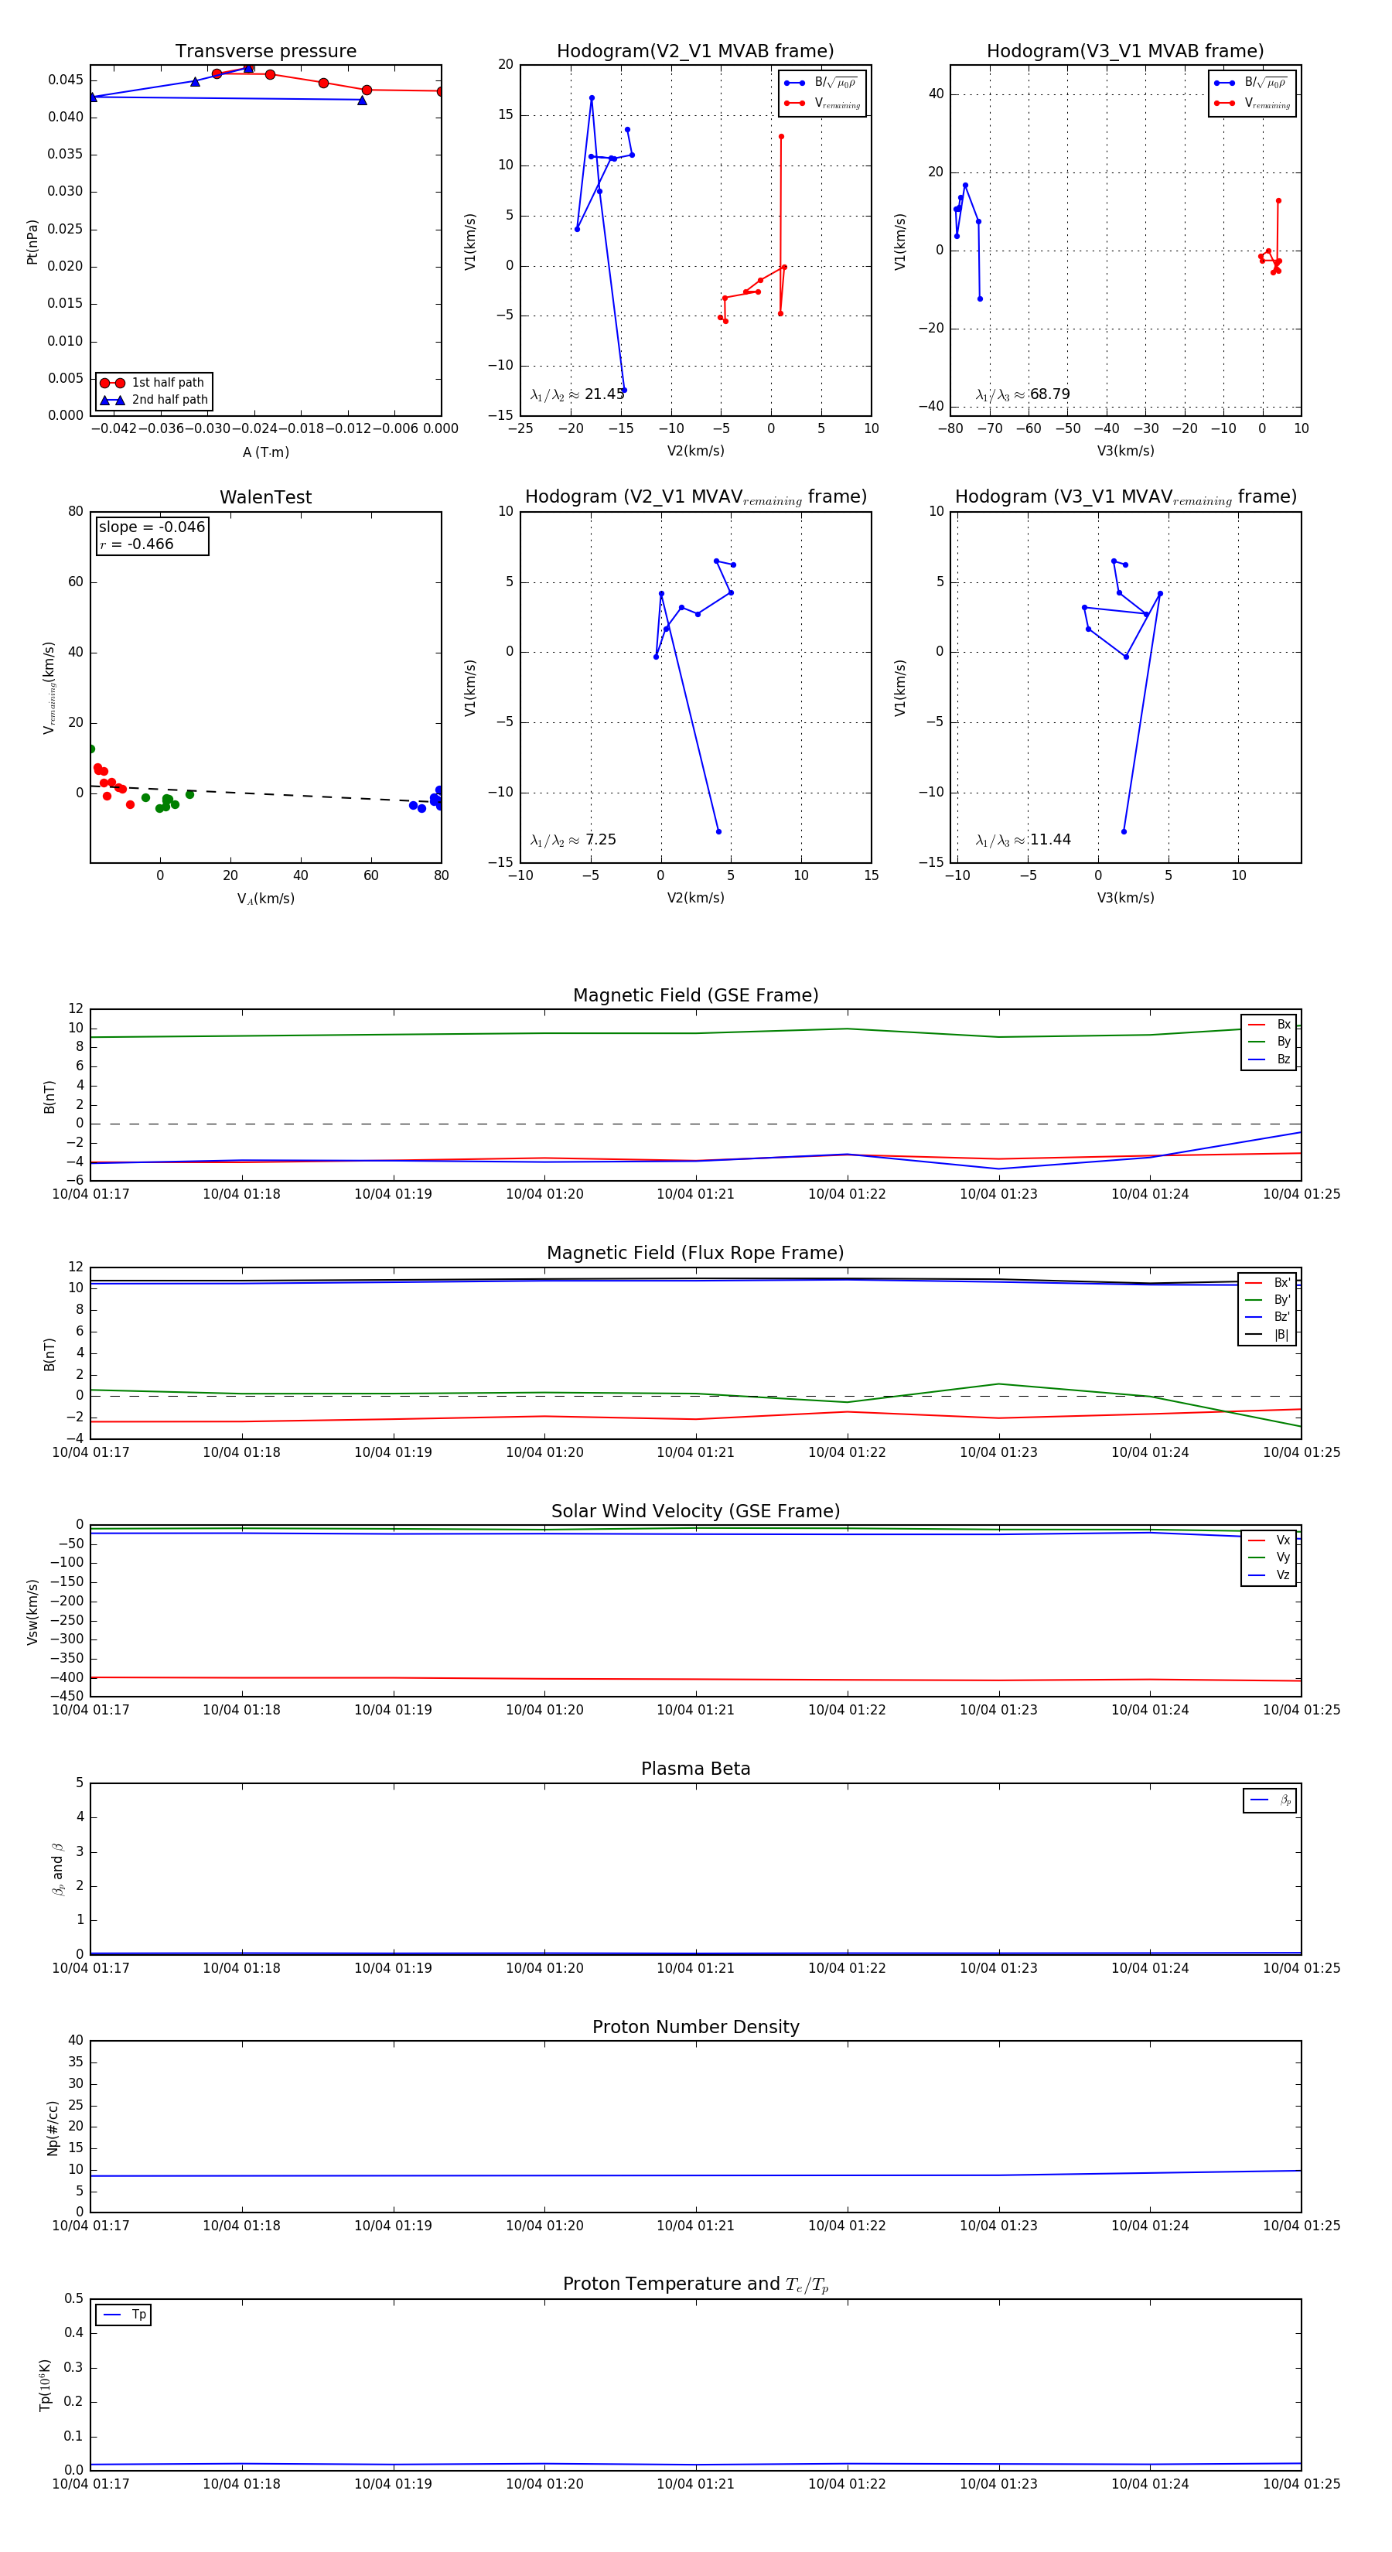The image size is (1392, 2552).
Task: Click the "|B|" legend entry in Flux Rope plot
Action: tap(1267, 1335)
